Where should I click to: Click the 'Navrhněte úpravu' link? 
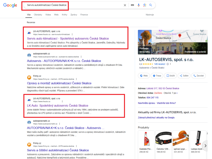147,103
